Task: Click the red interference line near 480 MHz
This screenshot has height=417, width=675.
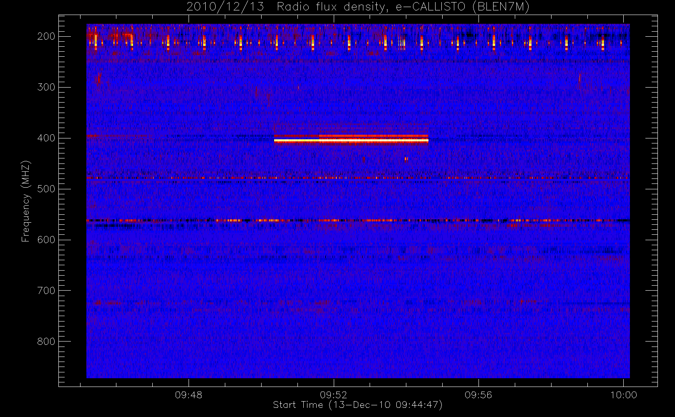Action: coord(358,178)
